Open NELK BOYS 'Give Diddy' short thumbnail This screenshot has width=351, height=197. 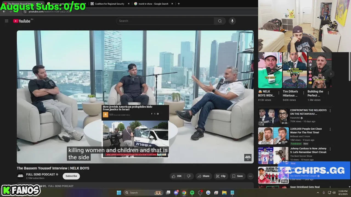click(x=270, y=70)
